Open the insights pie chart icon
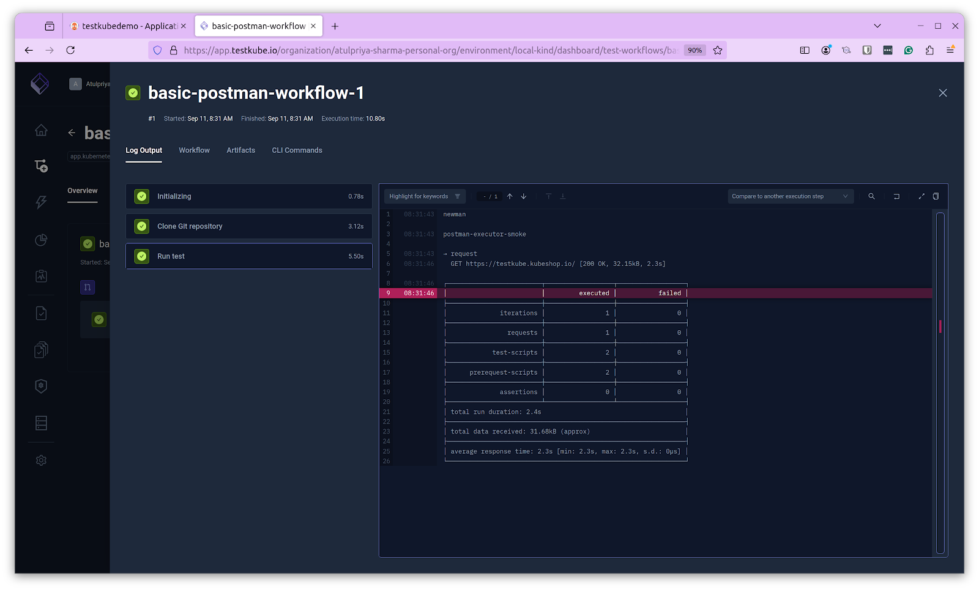 coord(41,240)
